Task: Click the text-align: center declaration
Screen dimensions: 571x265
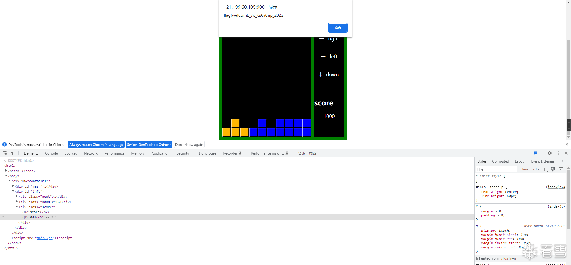Action: [x=500, y=192]
